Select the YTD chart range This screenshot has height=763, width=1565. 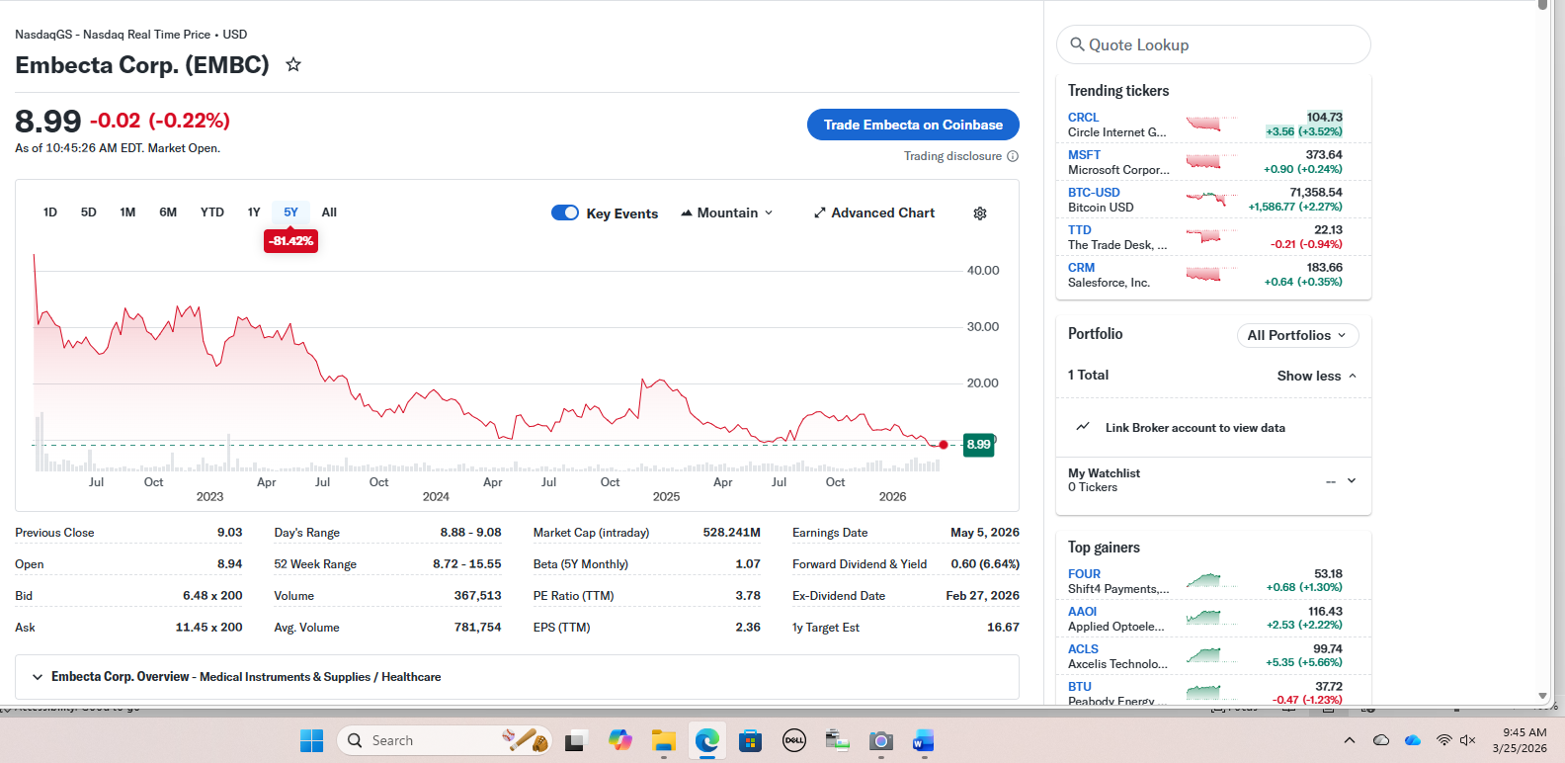coord(211,212)
